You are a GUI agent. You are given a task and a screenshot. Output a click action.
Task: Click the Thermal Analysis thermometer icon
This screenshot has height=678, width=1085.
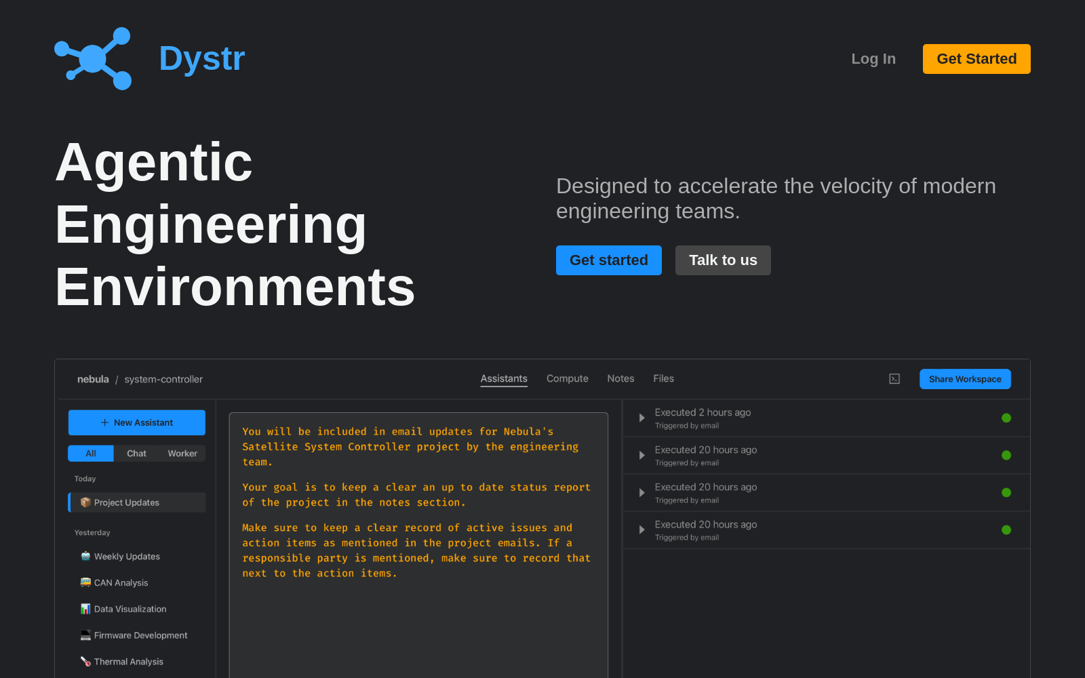tap(85, 662)
